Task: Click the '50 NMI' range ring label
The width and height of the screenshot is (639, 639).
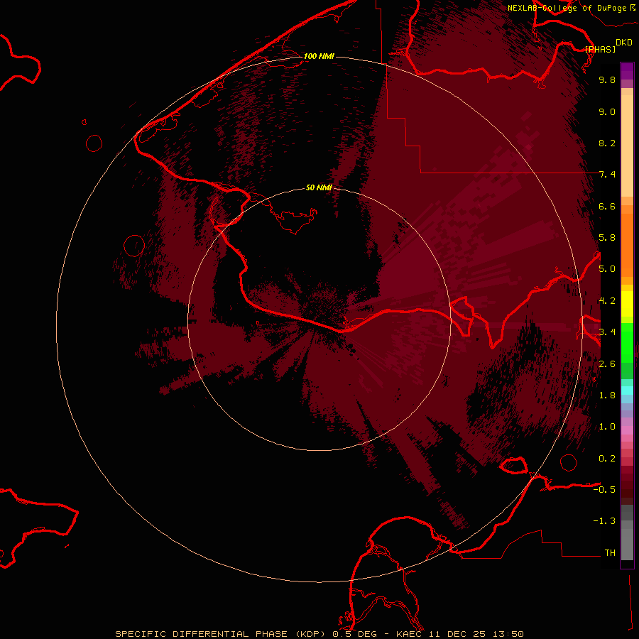Action: (319, 187)
